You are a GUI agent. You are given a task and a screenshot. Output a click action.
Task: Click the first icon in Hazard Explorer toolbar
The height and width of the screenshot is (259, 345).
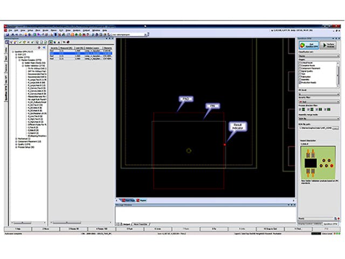pos(7,42)
